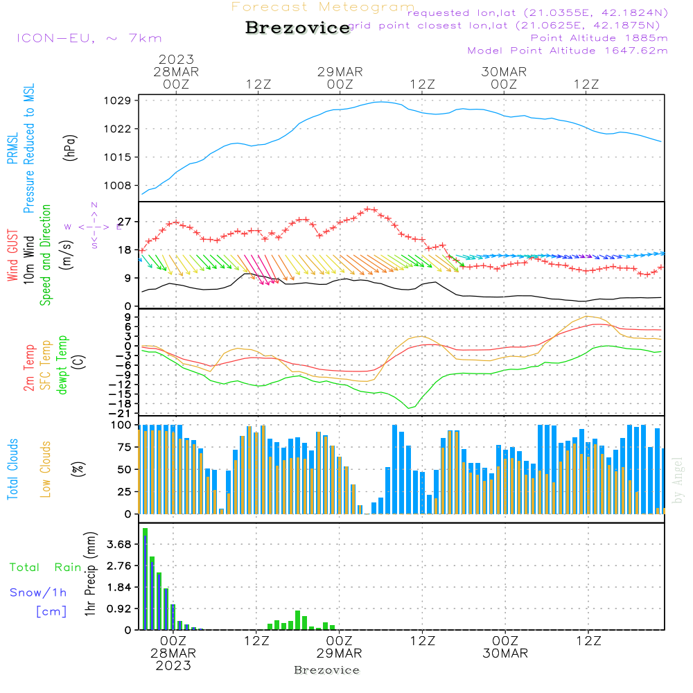Screen dimensions: 693x693
Task: Click the '100' cloud cover tick
Action: (121, 426)
